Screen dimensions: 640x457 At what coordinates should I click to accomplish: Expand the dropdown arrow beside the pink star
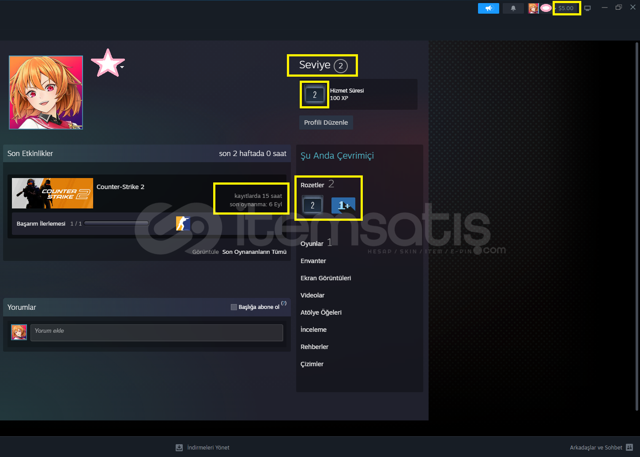click(122, 67)
